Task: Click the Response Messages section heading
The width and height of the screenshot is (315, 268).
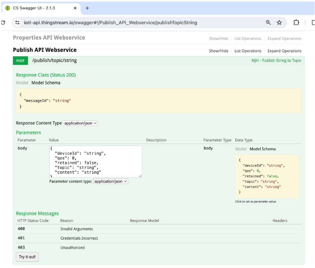Action: click(38, 213)
